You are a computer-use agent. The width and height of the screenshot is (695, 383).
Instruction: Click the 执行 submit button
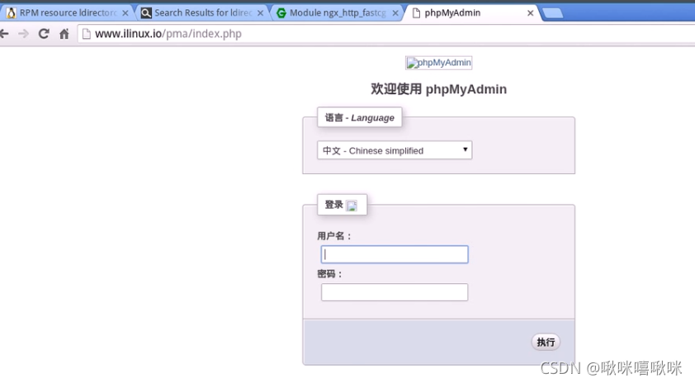pyautogui.click(x=546, y=342)
